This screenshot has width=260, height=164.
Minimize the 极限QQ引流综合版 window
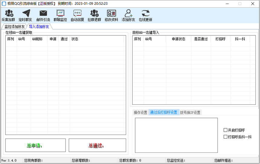227,4
